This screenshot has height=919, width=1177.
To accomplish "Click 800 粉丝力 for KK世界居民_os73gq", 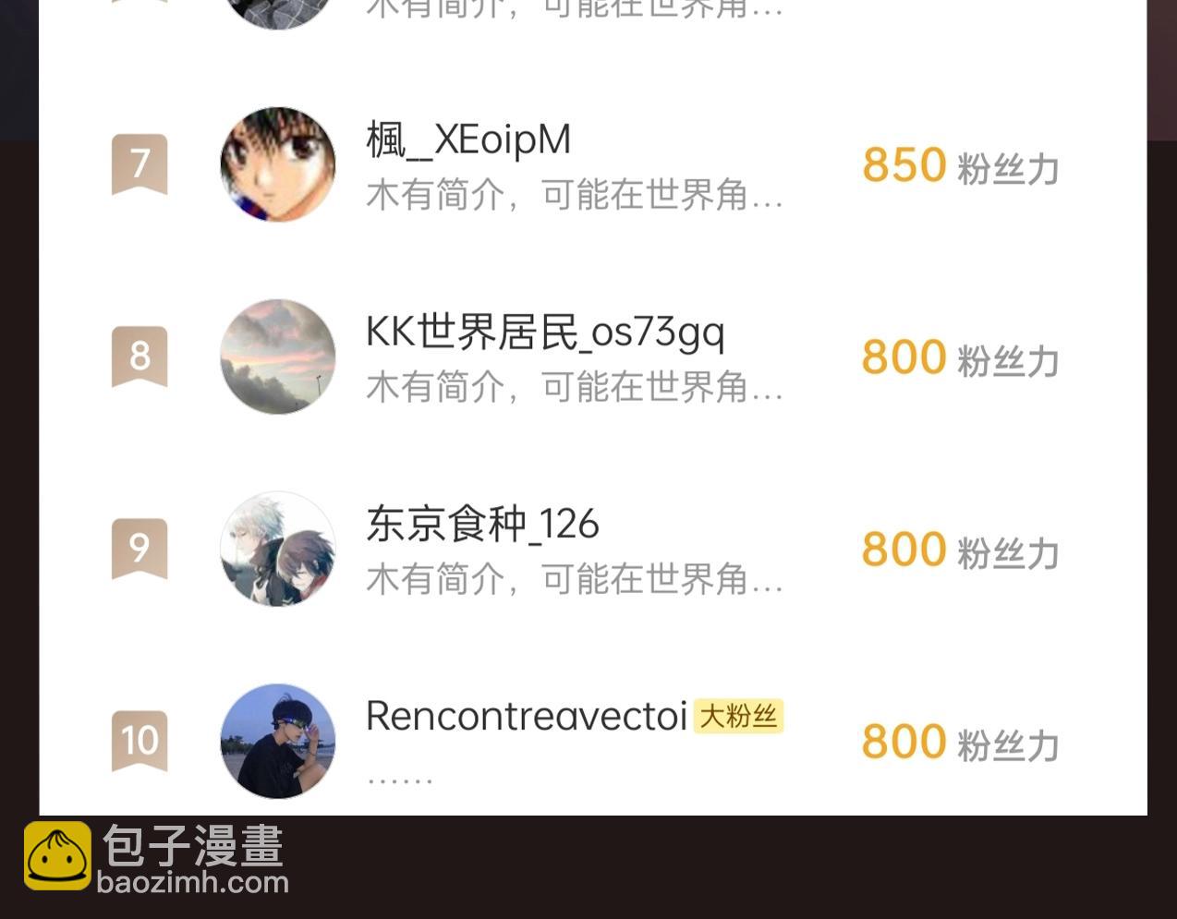I will [x=960, y=358].
